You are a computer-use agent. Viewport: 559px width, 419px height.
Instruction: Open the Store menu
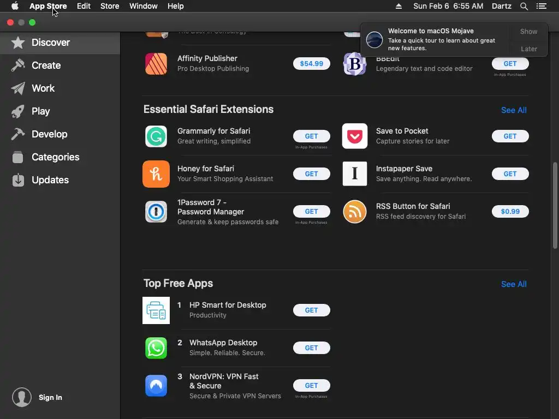[x=110, y=6]
